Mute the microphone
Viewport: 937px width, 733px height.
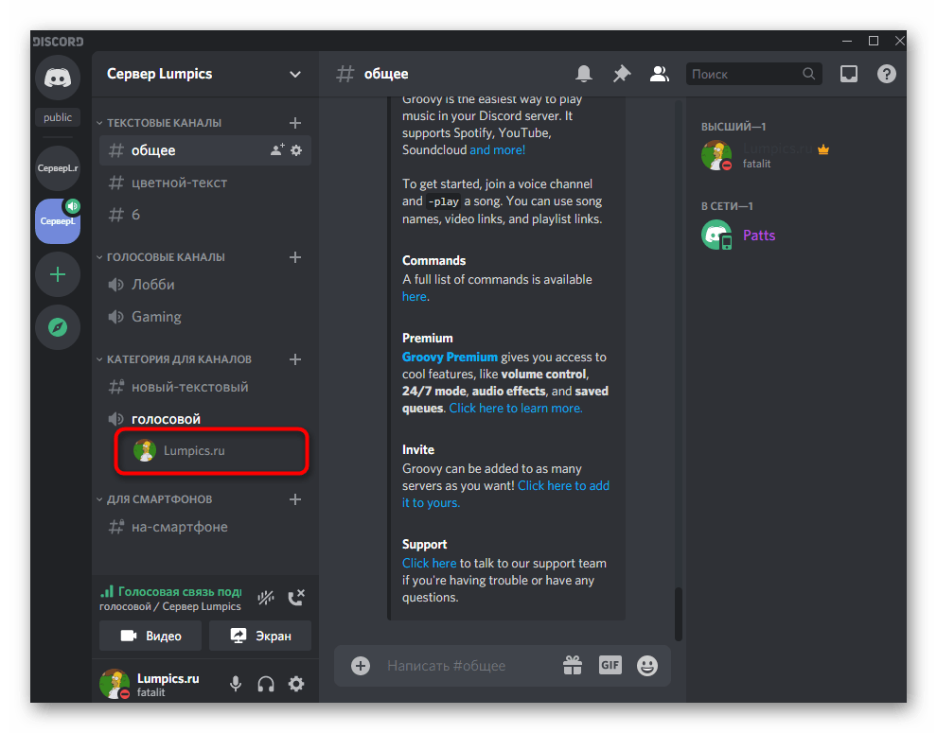[x=236, y=684]
